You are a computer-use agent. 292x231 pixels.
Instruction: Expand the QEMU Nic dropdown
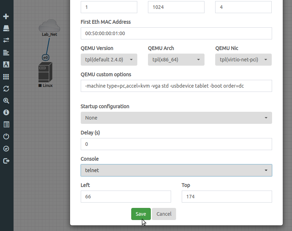(243, 60)
